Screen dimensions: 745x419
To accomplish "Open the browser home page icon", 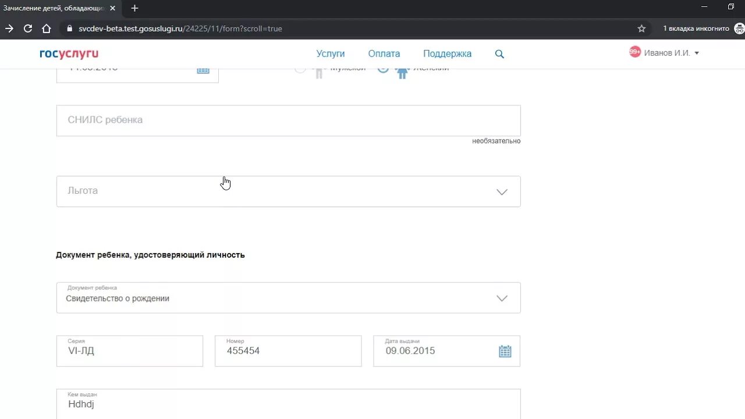I will (x=47, y=29).
